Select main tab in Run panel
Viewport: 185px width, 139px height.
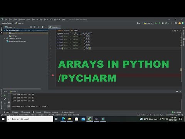coord(13,92)
